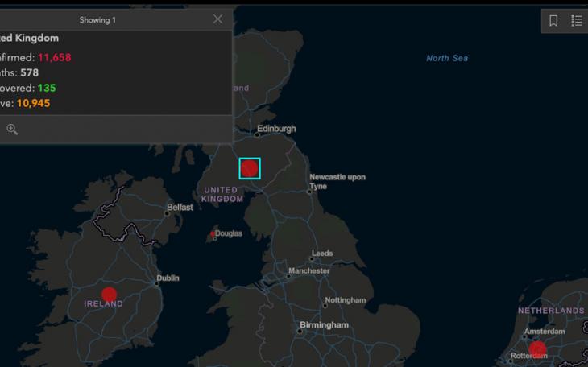Open the legend list icon

tap(577, 21)
